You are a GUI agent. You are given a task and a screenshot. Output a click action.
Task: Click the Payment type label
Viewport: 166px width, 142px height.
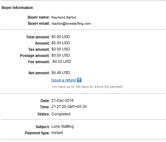click(37, 133)
